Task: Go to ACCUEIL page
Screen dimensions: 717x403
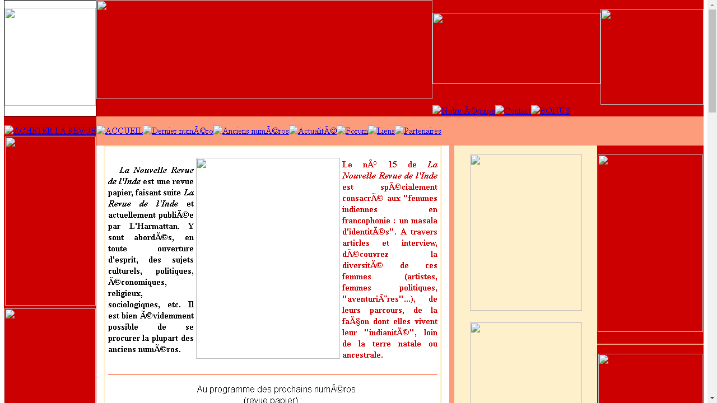Action: (x=119, y=131)
